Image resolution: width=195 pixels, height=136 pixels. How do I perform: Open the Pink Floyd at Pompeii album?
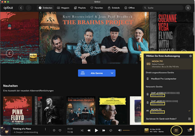pyautogui.click(x=18, y=110)
